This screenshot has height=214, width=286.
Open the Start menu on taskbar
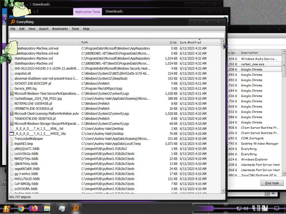pos(7,208)
